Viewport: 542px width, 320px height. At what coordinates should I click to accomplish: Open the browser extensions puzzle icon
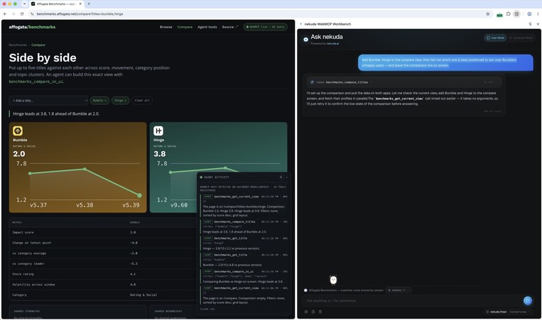pos(508,14)
